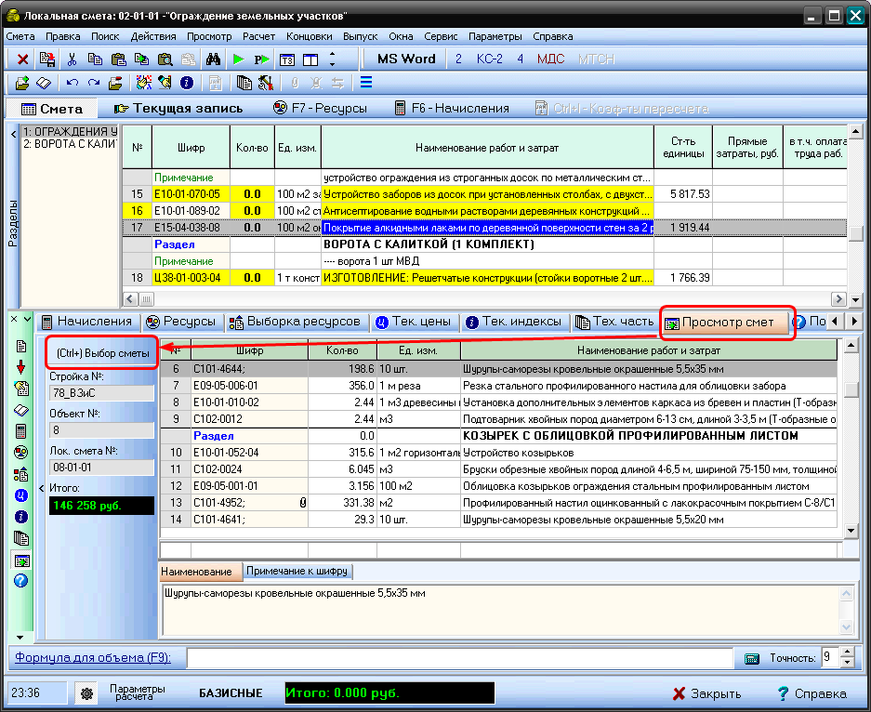The width and height of the screenshot is (871, 712).
Task: Increase Точность value with up arrow
Action: coord(847,653)
